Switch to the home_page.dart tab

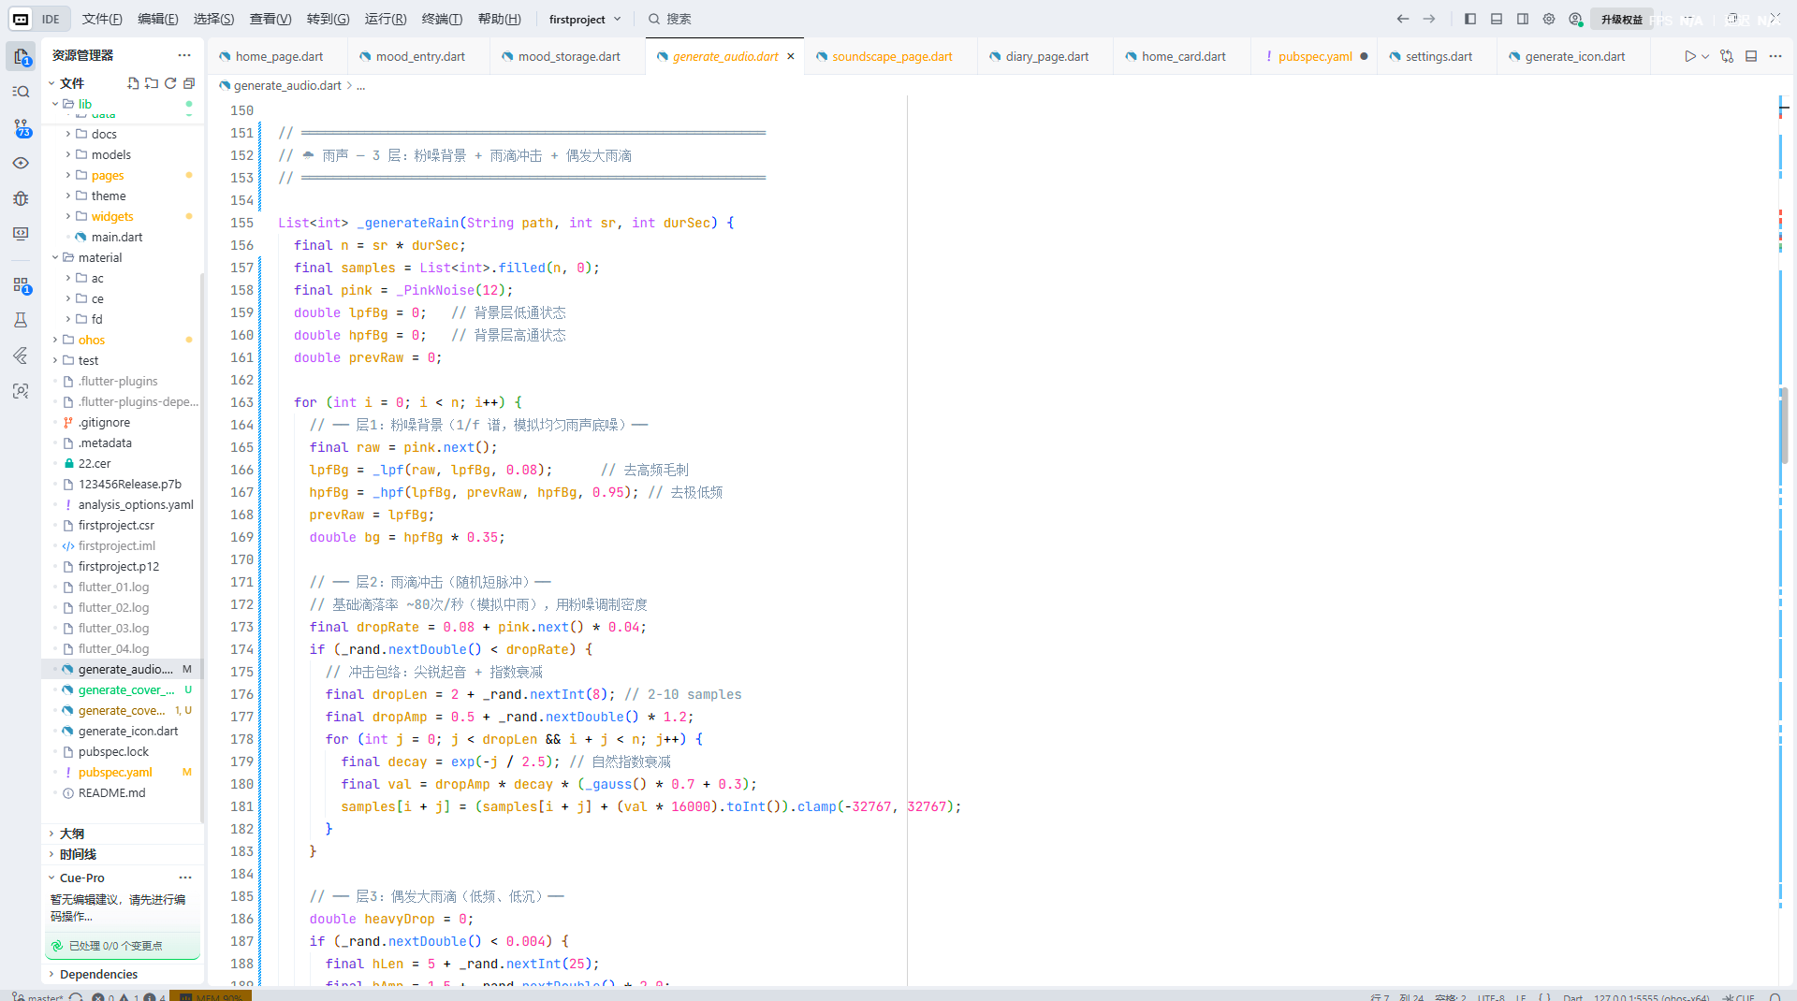point(278,56)
